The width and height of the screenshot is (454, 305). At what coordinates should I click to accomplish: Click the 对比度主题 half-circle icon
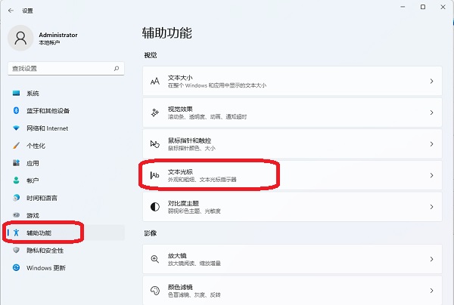(154, 206)
